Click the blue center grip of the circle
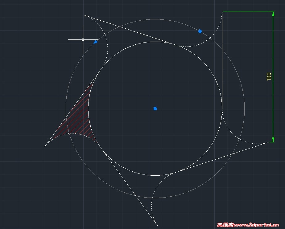285x229 pixels. [155, 108]
